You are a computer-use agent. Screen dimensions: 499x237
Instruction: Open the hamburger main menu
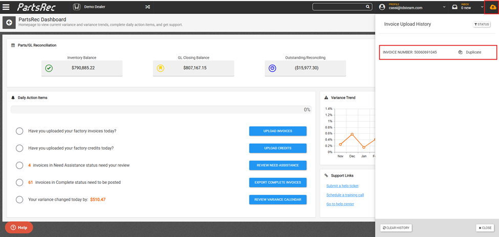(x=6, y=7)
